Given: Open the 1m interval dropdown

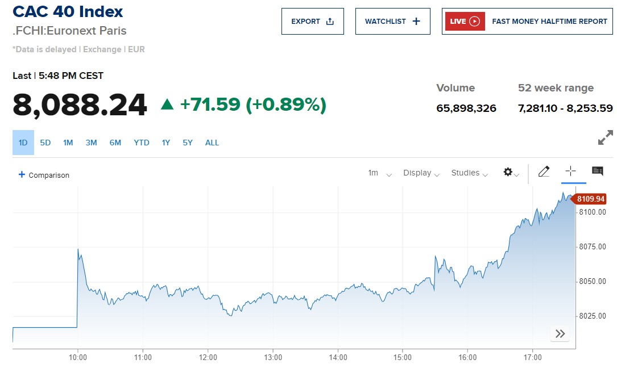Looking at the screenshot, I should click(379, 173).
